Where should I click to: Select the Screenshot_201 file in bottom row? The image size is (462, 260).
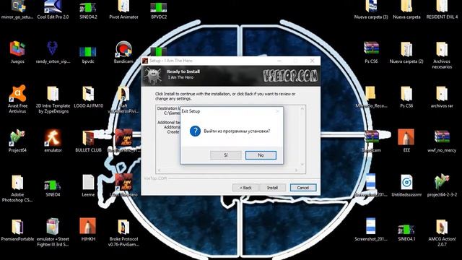pyautogui.click(x=371, y=230)
